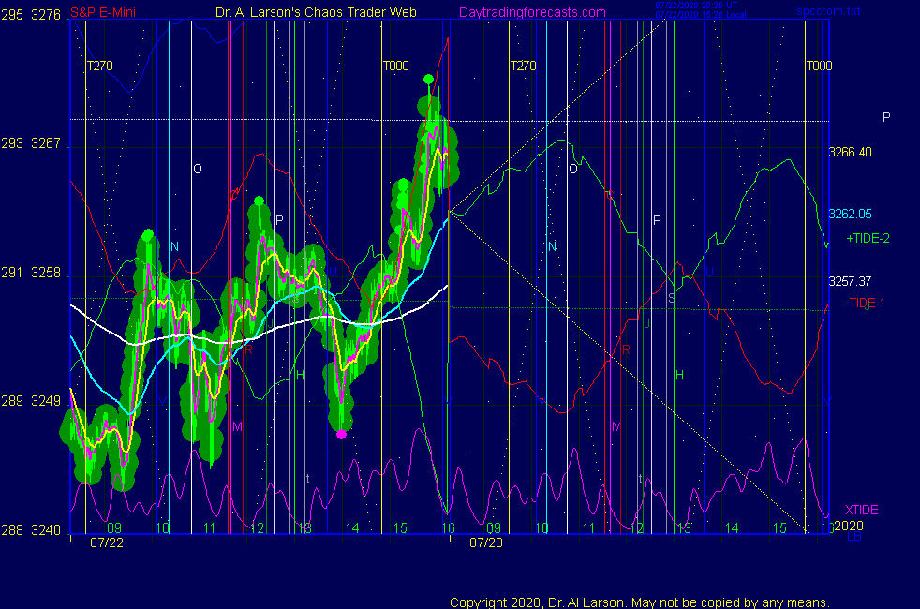Image resolution: width=920 pixels, height=609 pixels.
Task: Click the '15' hour label for 07/23
Action: click(x=779, y=528)
